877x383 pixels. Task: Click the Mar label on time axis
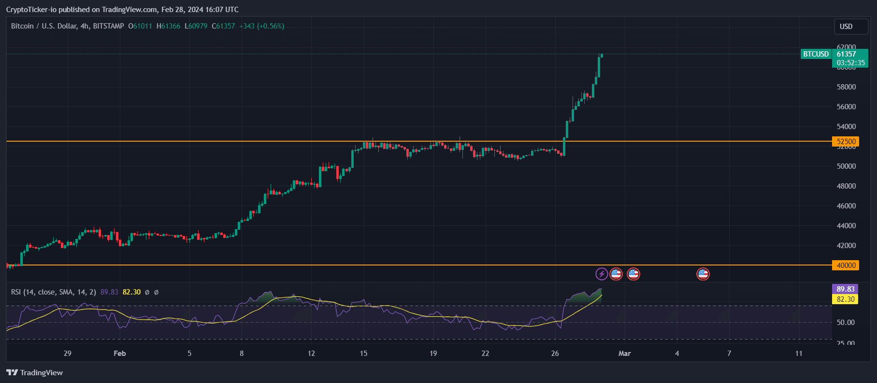pyautogui.click(x=624, y=354)
